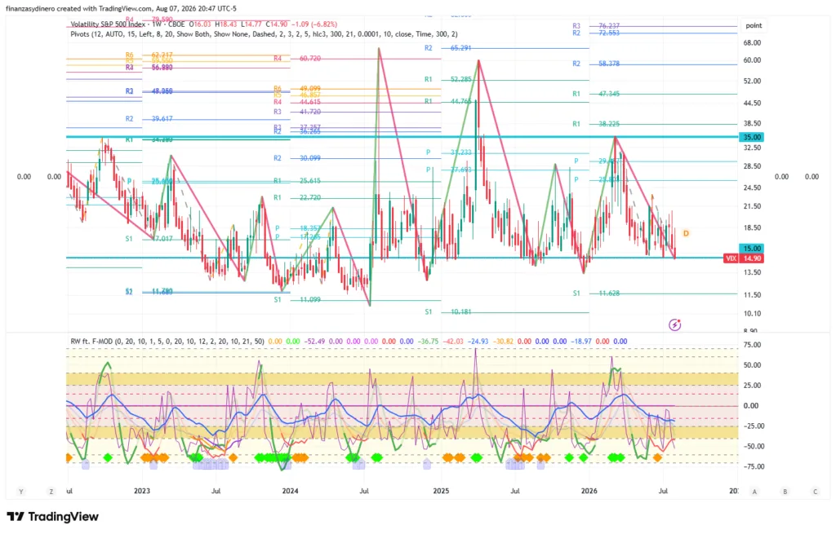Click the change value -1.09 (-6.82%)
Viewport: 836px width, 534px height.
tap(316, 24)
